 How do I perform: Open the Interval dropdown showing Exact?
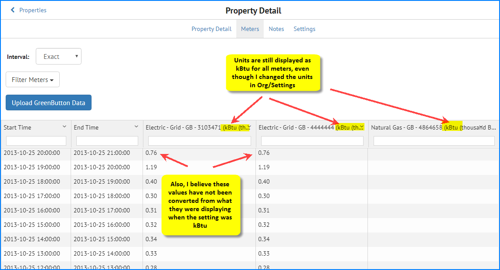(58, 56)
